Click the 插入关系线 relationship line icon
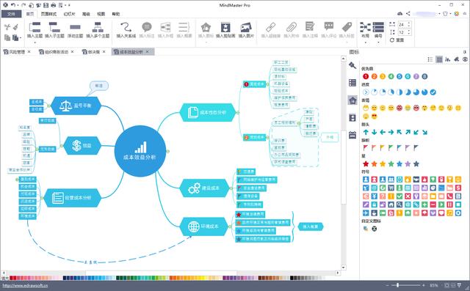Image resolution: width=470 pixels, height=291 pixels. coord(126,30)
